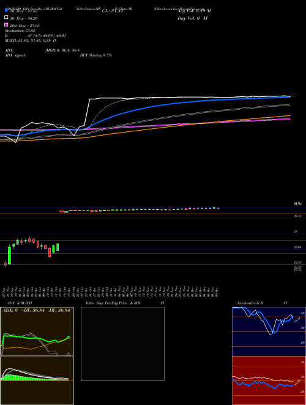
Task: Click the '(MGR) 0, 36.8, 36.8' ADX values
Action: click(x=62, y=50)
